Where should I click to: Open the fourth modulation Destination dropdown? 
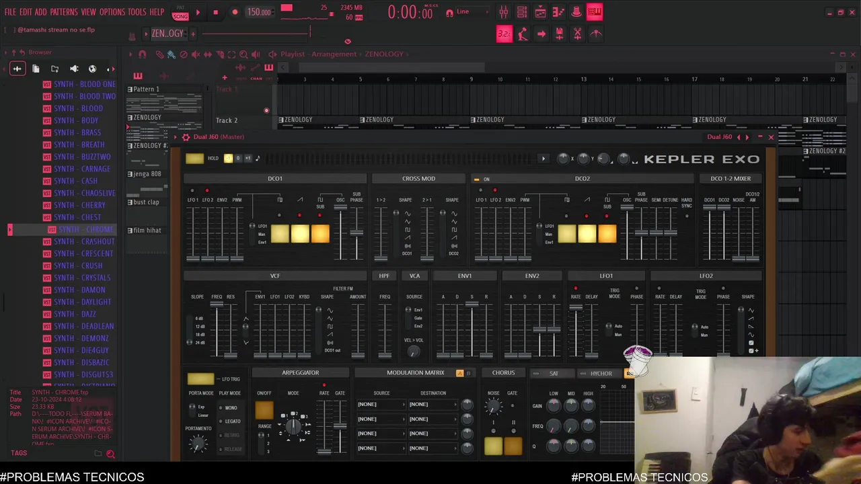pyautogui.click(x=433, y=448)
